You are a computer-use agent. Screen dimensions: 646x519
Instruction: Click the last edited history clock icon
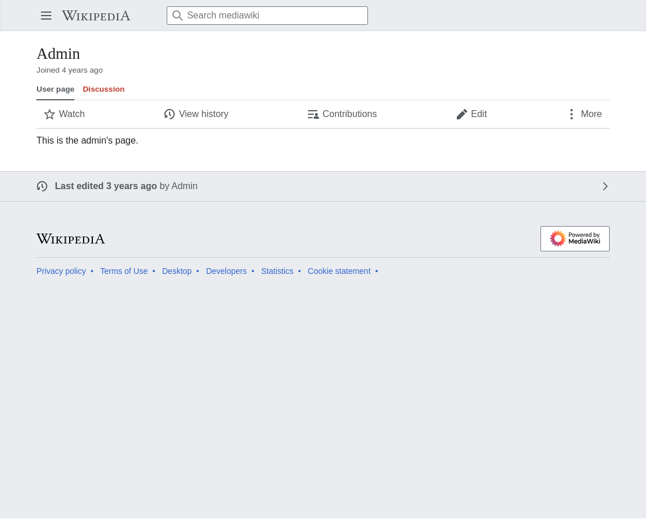coord(42,186)
